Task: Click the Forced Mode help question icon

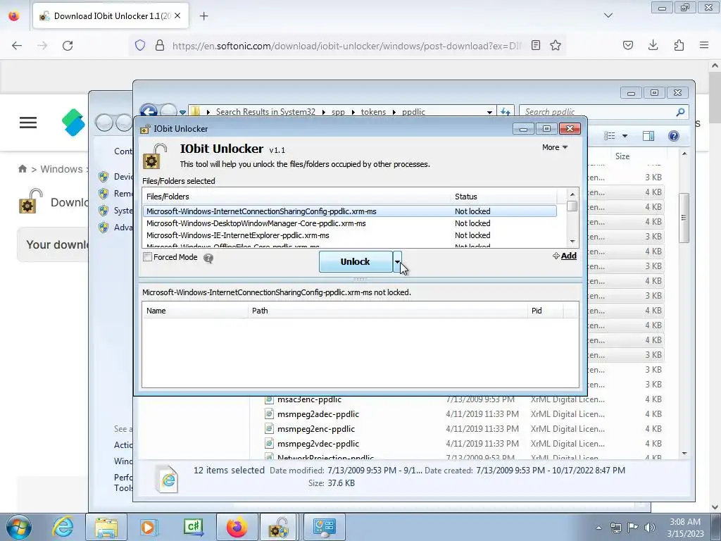Action: 208,258
